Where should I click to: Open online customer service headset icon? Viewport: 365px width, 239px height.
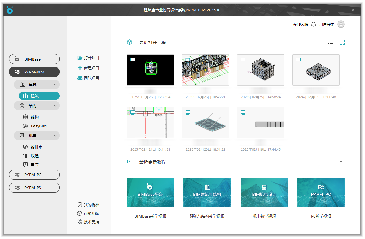point(313,24)
